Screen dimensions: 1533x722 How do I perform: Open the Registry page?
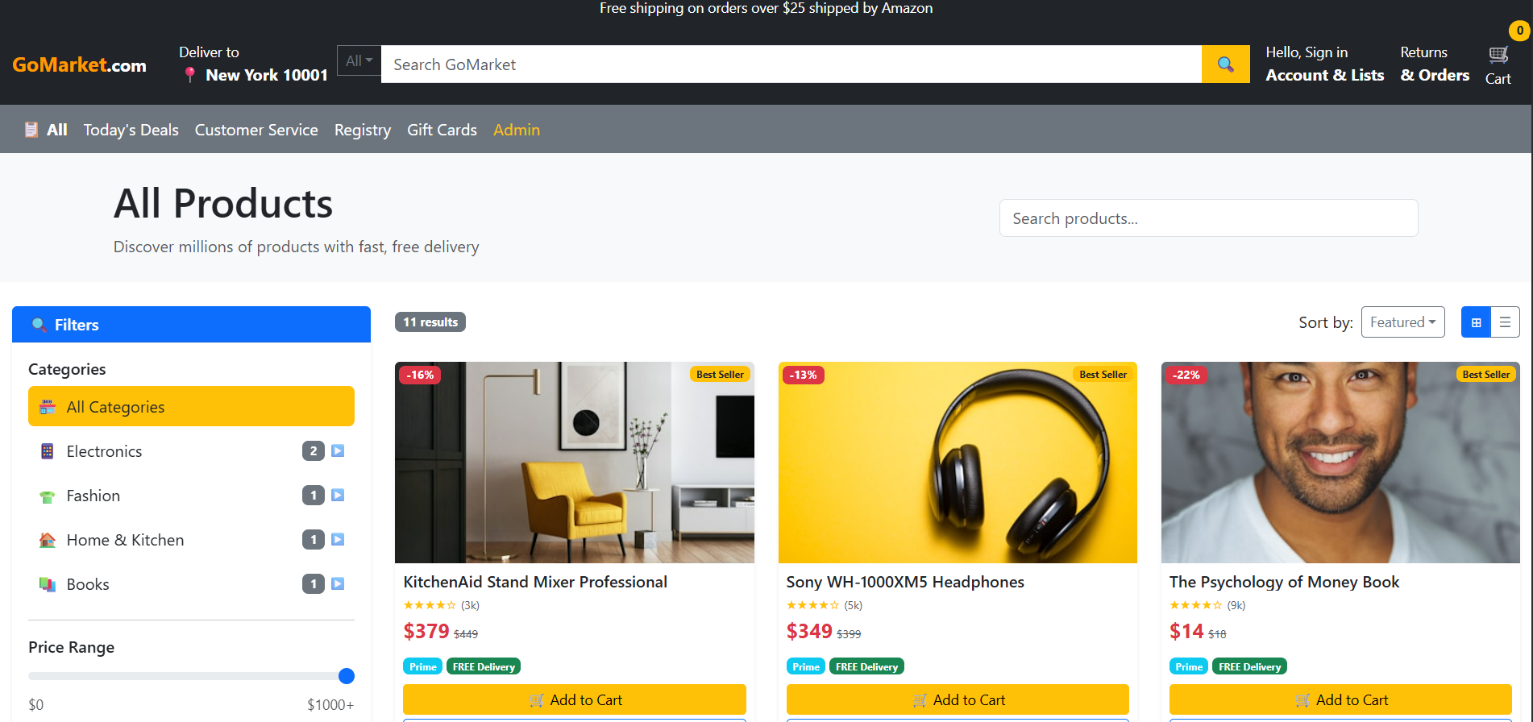click(363, 130)
